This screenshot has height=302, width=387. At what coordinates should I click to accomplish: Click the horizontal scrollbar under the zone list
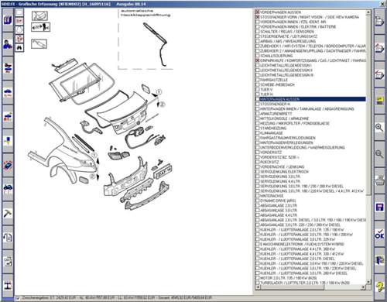tap(310, 287)
